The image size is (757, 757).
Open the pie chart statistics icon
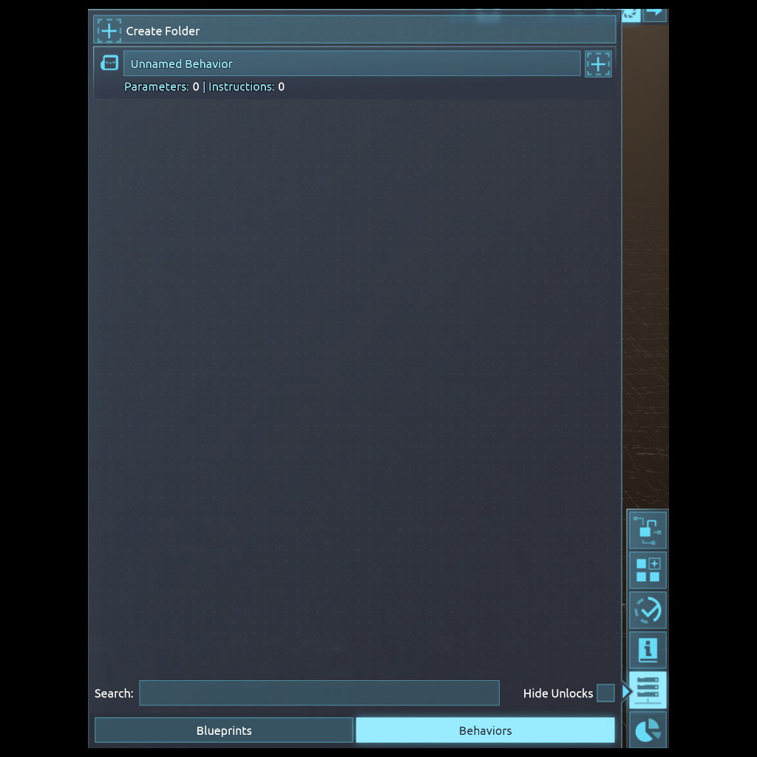point(648,731)
